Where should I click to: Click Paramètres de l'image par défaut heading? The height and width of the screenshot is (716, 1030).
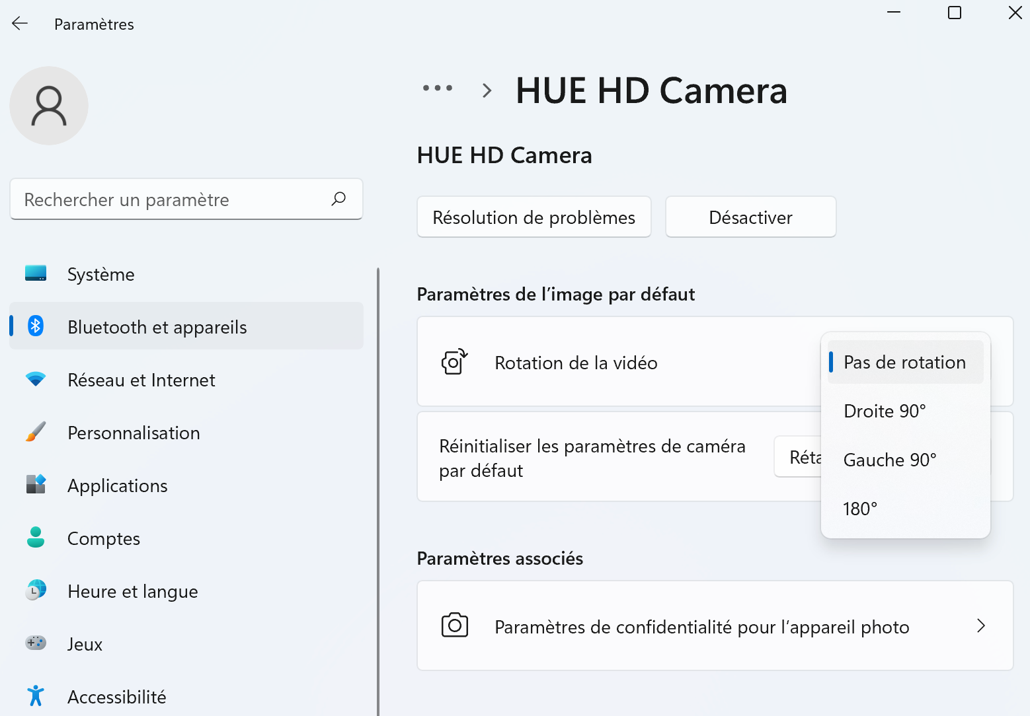[x=555, y=294]
